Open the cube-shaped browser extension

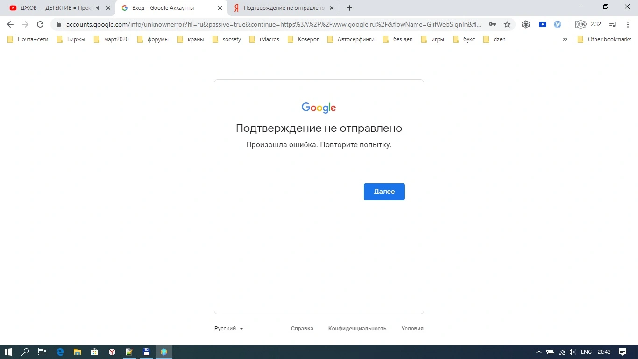[x=526, y=24]
